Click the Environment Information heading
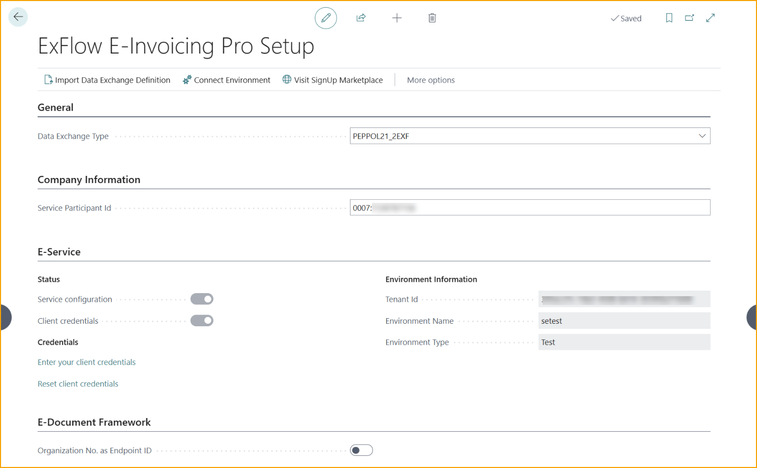757x468 pixels. (431, 279)
